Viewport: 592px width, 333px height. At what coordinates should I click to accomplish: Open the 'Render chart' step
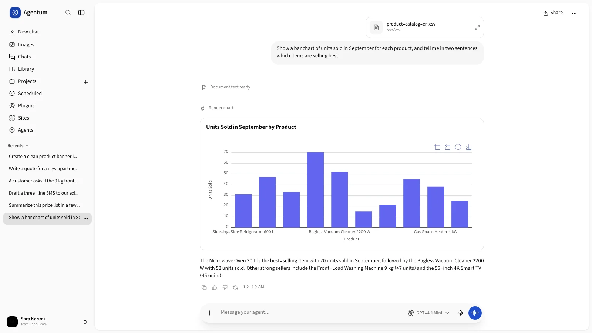click(218, 108)
